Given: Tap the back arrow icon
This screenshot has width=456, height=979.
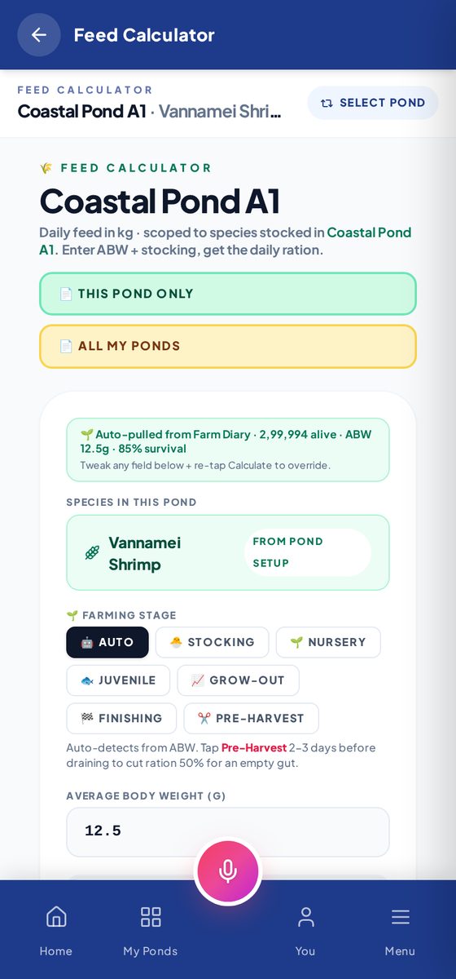Looking at the screenshot, I should (39, 35).
